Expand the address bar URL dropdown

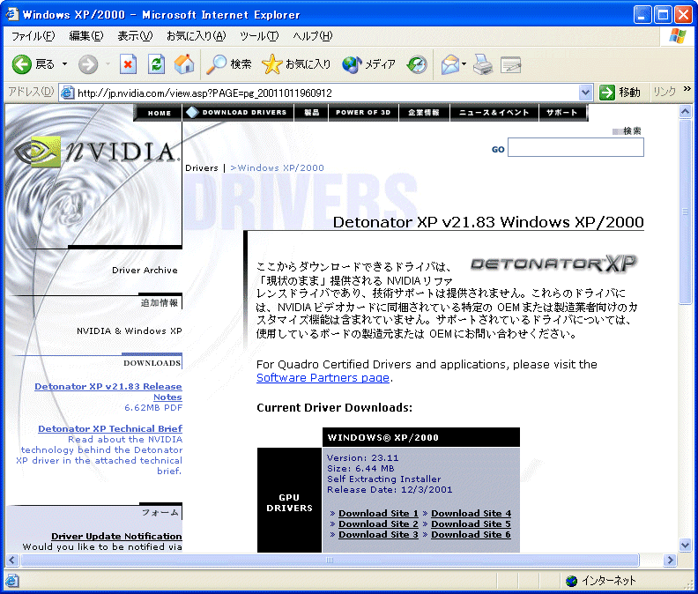(585, 93)
